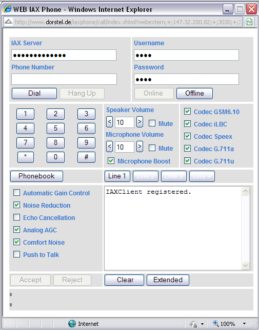Mute the speaker volume
Image resolution: width=259 pixels, height=330 pixels.
[152, 123]
